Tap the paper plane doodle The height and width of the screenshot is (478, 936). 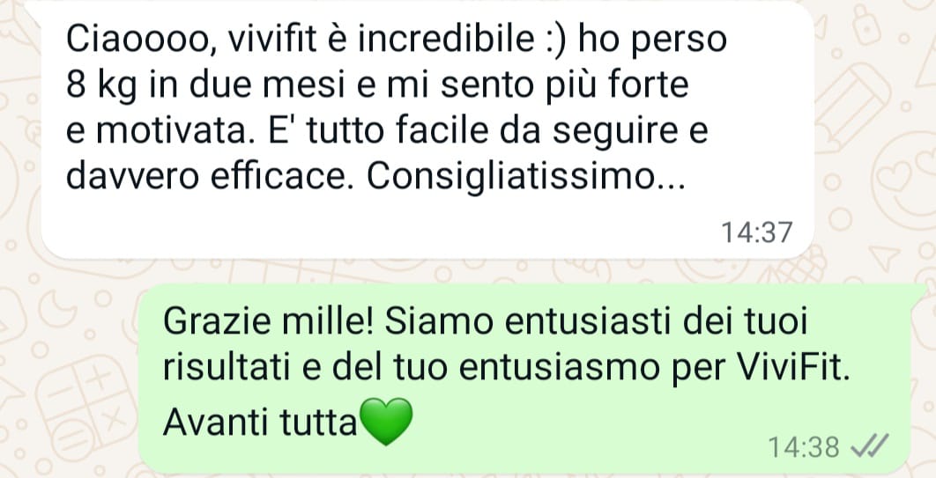[884, 258]
